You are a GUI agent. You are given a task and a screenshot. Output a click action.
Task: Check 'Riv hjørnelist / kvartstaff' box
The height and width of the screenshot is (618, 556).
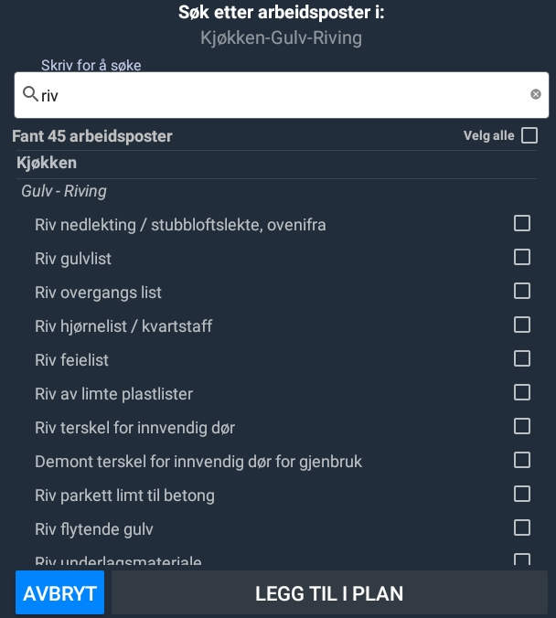pyautogui.click(x=522, y=325)
